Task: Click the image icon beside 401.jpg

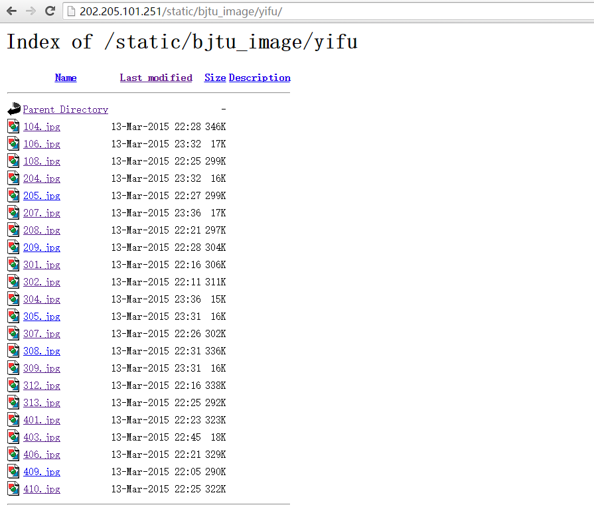Action: [x=13, y=419]
